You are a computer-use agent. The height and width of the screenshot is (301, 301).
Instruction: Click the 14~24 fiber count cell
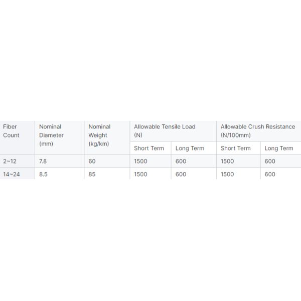point(13,174)
